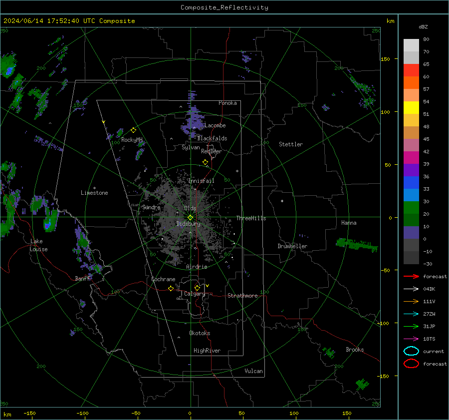Click the Stettler map label
Viewport: 449px width, 420px height.
pos(291,144)
